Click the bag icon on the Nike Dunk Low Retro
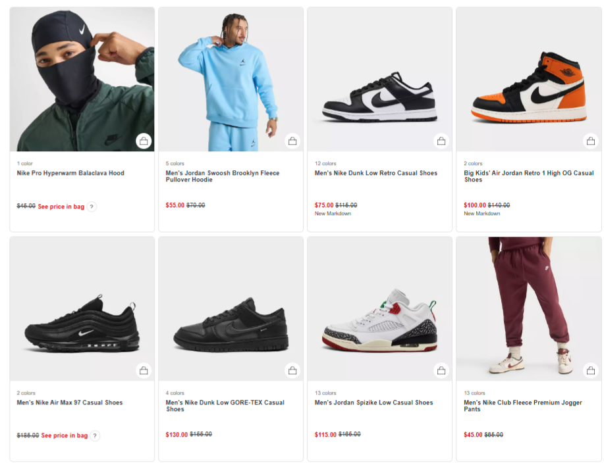Image resolution: width=604 pixels, height=463 pixels. 441,141
